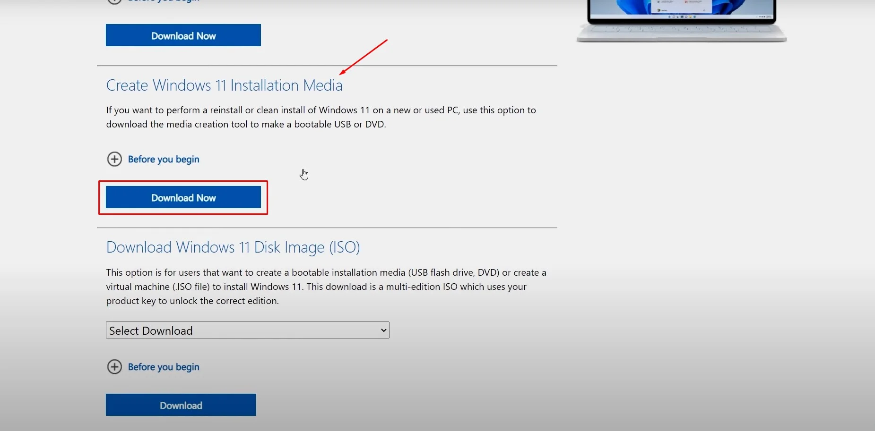Click the topmost Download Now button
The width and height of the screenshot is (875, 431).
point(183,35)
